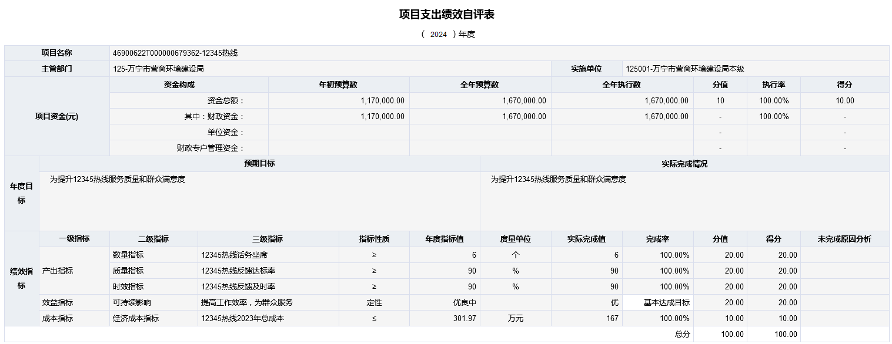Select the 资金总额 年初预算数 value 1,170,000.00
The height and width of the screenshot is (344, 892).
(x=382, y=101)
